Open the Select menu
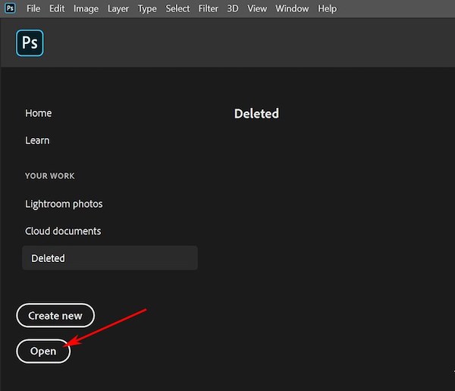Image resolution: width=455 pixels, height=391 pixels. [177, 8]
